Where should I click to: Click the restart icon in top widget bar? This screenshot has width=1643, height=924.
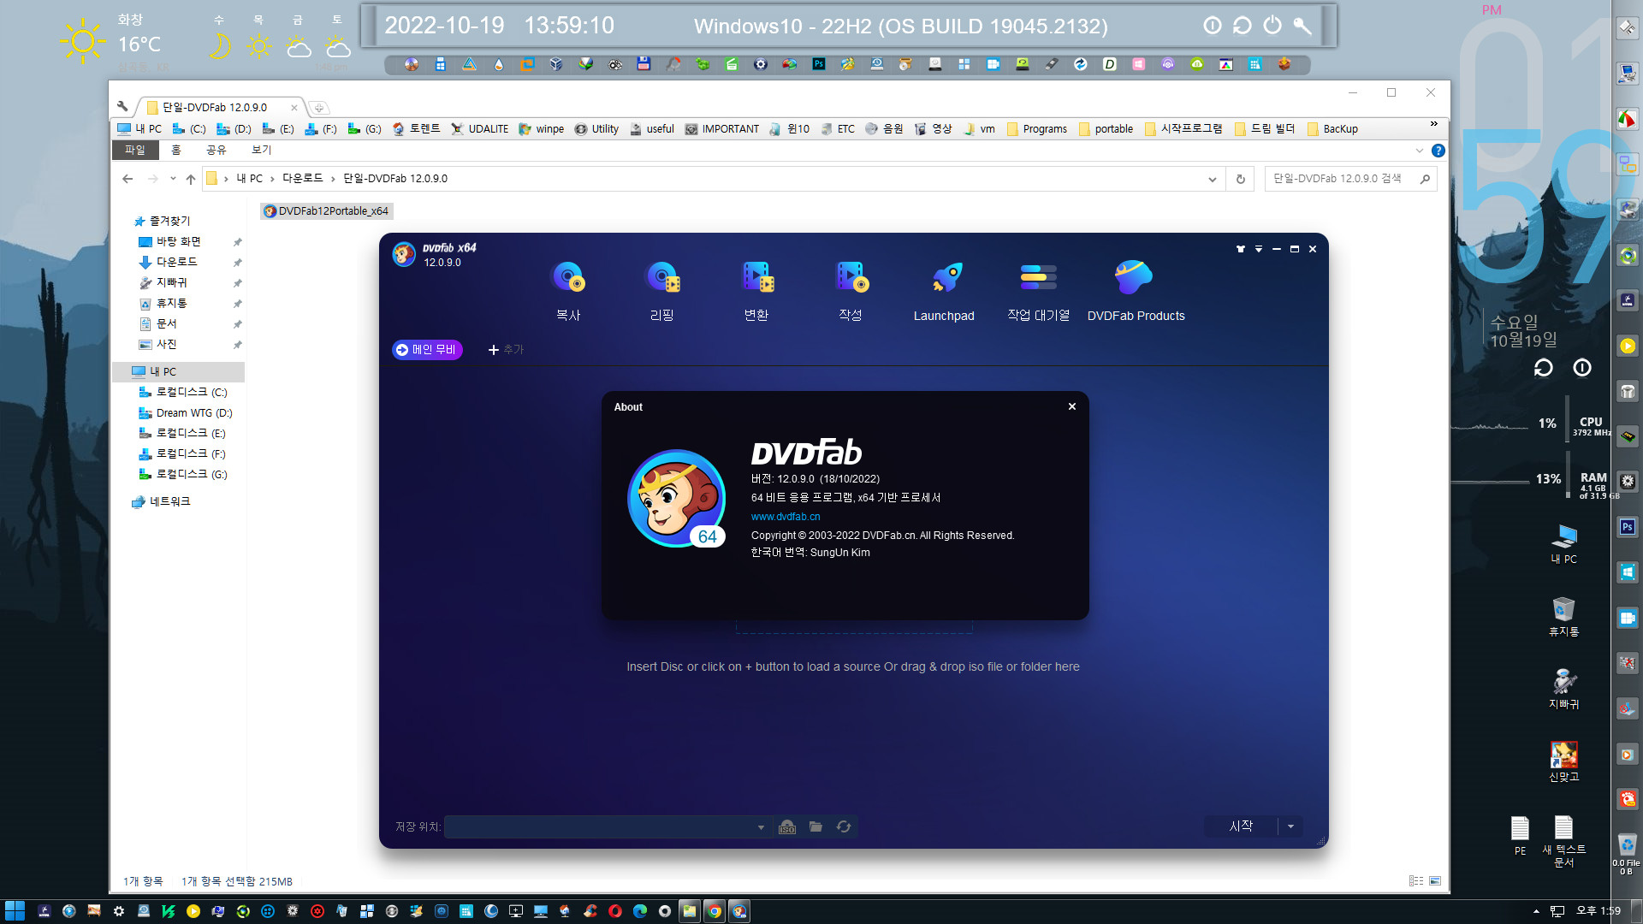1243,26
